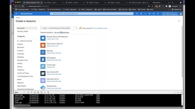Image resolution: width=195 pixels, height=109 pixels.
Task: Open the Blockchain category
Action: (21, 47)
